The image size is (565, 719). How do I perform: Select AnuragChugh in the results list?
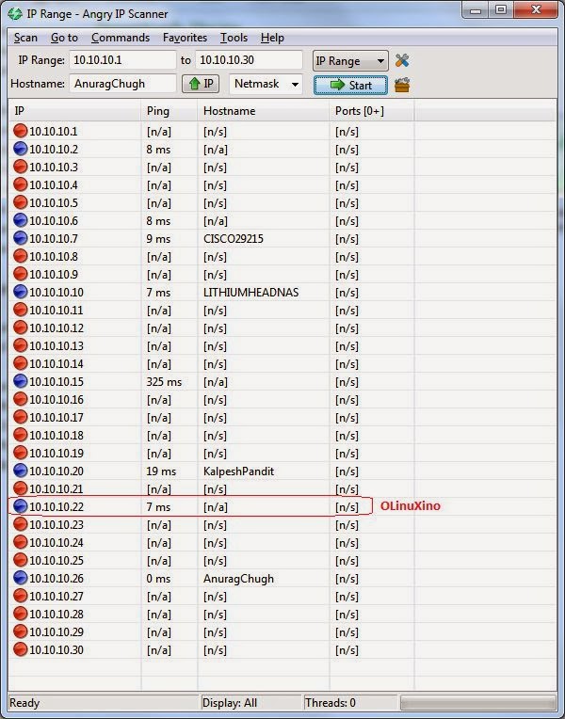point(238,579)
